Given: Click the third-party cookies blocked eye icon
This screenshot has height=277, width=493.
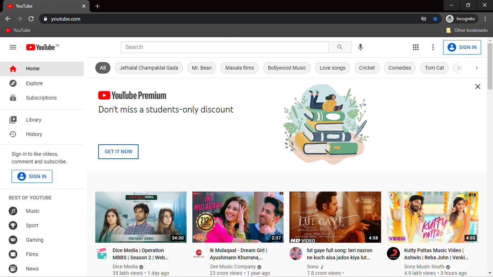Looking at the screenshot, I should click(424, 19).
